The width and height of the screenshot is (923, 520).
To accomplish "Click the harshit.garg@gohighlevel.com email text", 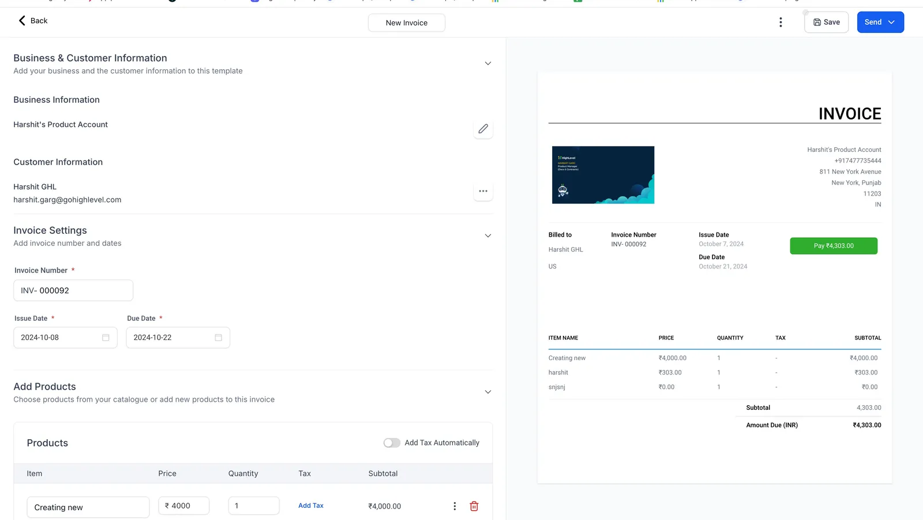I will click(67, 200).
